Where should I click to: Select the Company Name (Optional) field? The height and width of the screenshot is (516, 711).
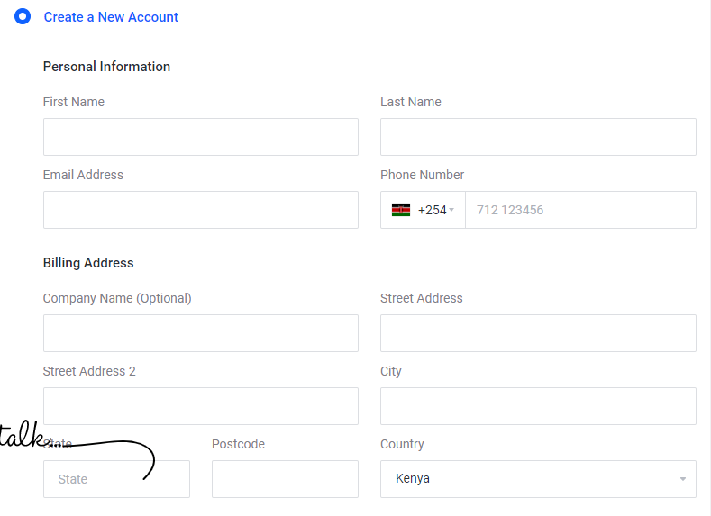201,333
